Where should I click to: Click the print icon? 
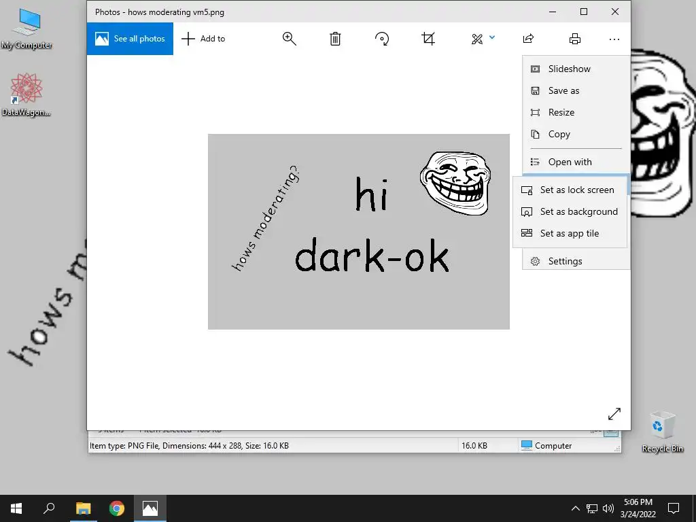coord(575,39)
